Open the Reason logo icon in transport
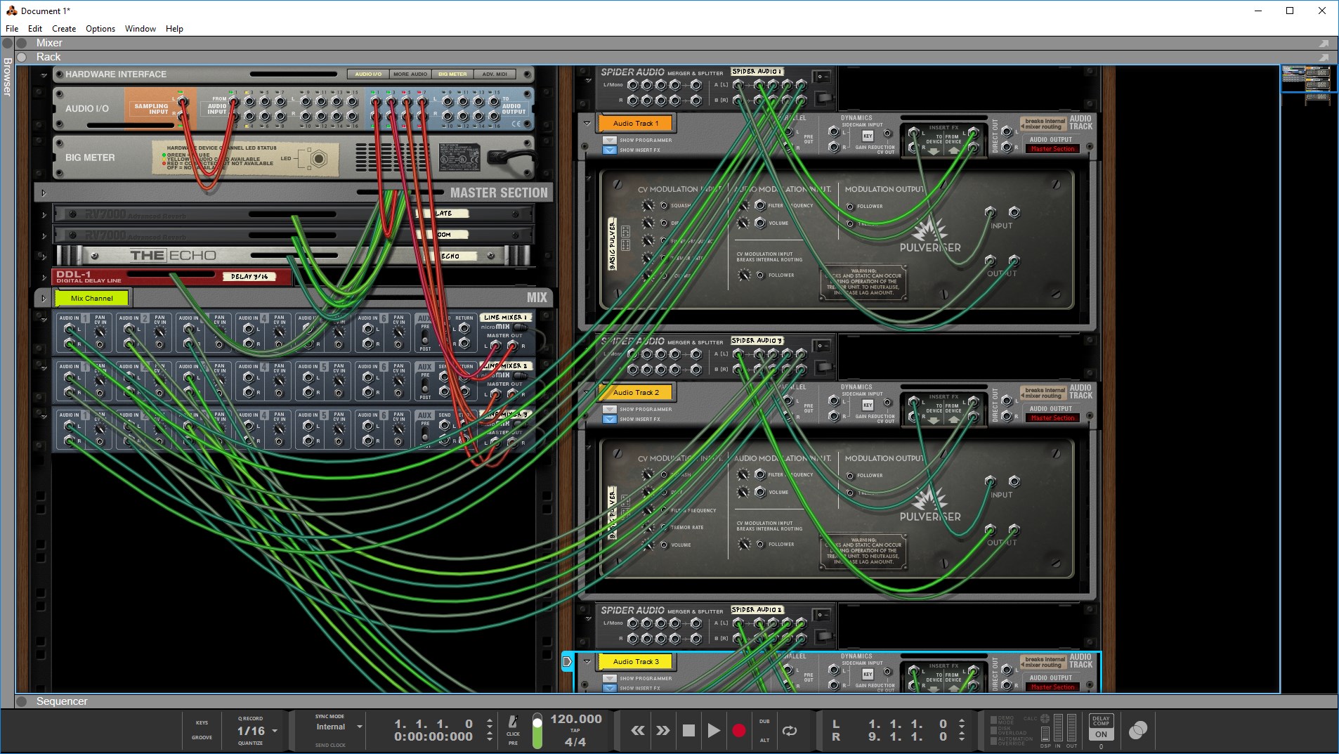Viewport: 1339px width, 754px height. coord(1138,731)
